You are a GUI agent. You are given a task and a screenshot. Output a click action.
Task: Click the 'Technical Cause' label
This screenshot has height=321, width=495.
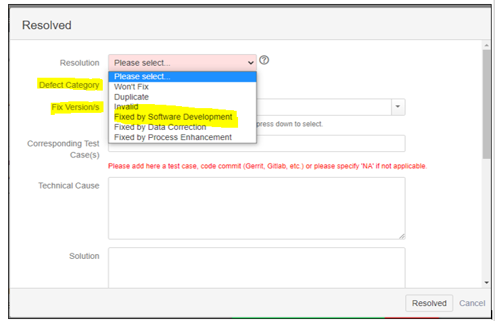point(69,186)
